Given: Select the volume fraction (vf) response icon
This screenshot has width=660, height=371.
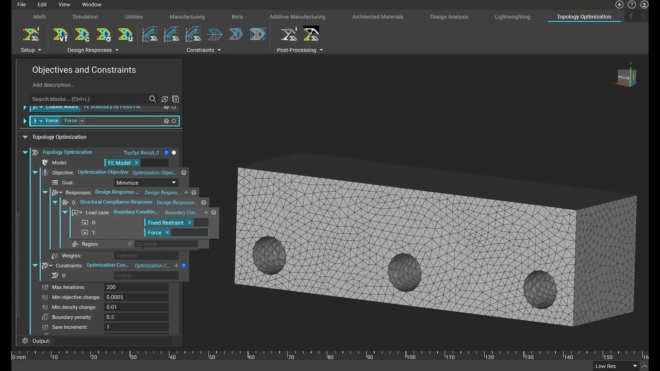Looking at the screenshot, I should [x=60, y=35].
